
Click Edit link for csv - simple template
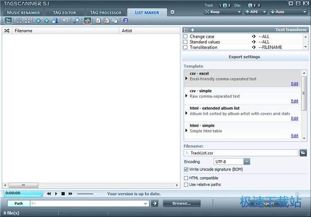coord(294,101)
